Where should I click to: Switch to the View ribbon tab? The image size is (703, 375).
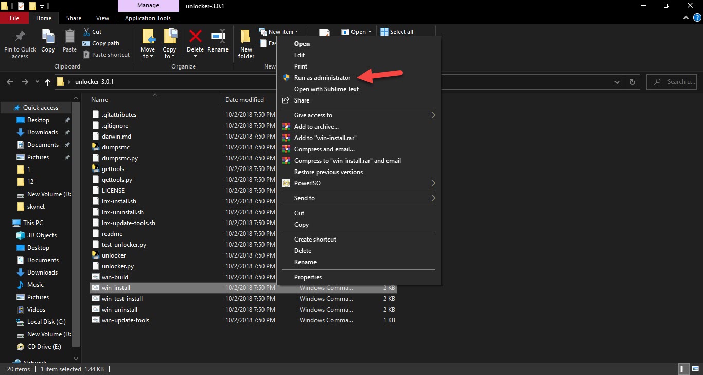102,18
